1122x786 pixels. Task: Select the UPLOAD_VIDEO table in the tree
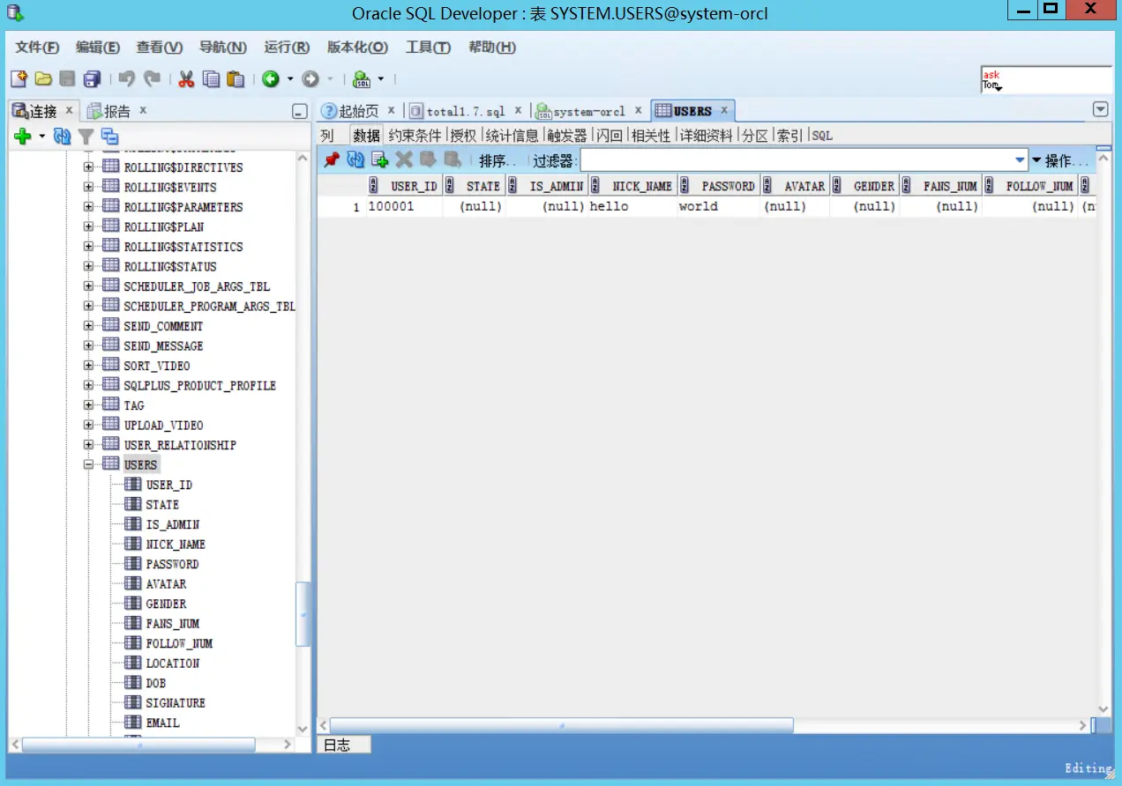[x=163, y=425]
